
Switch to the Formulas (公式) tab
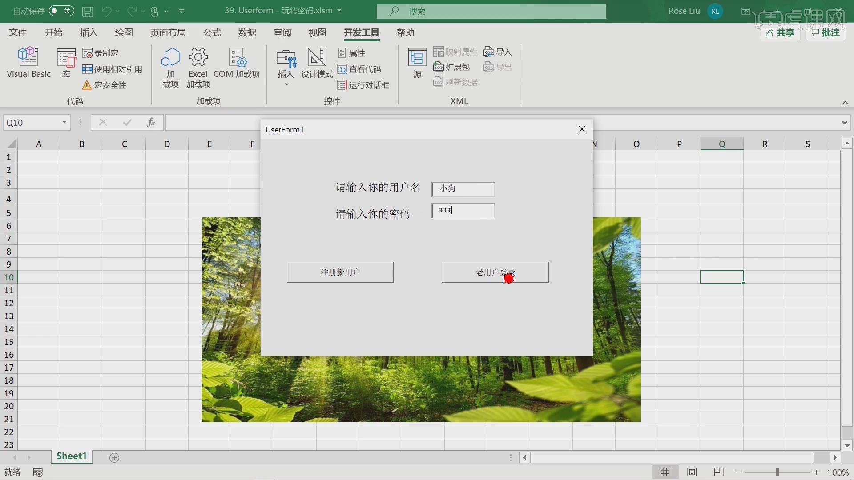click(212, 32)
